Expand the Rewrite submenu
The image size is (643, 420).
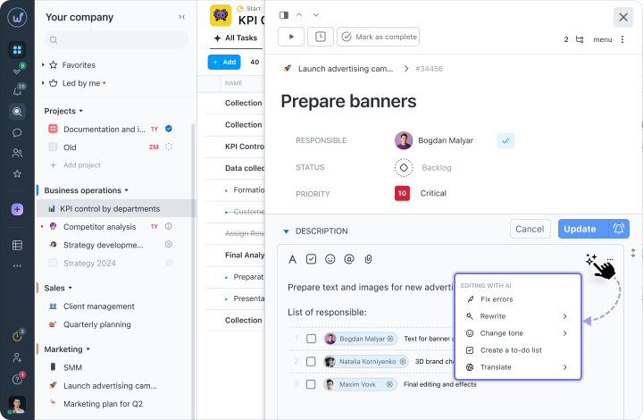[x=518, y=316]
